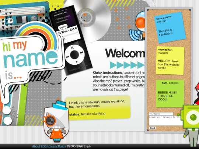
Task: Go to previous track on the mp3 player
Action: click(x=67, y=57)
